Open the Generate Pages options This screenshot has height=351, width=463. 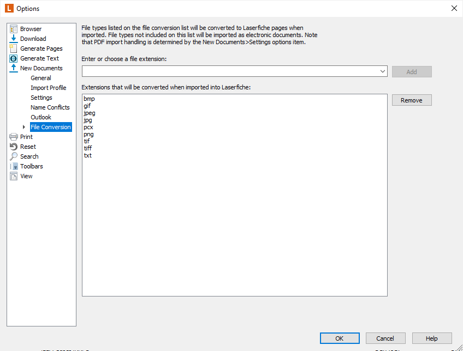click(41, 49)
